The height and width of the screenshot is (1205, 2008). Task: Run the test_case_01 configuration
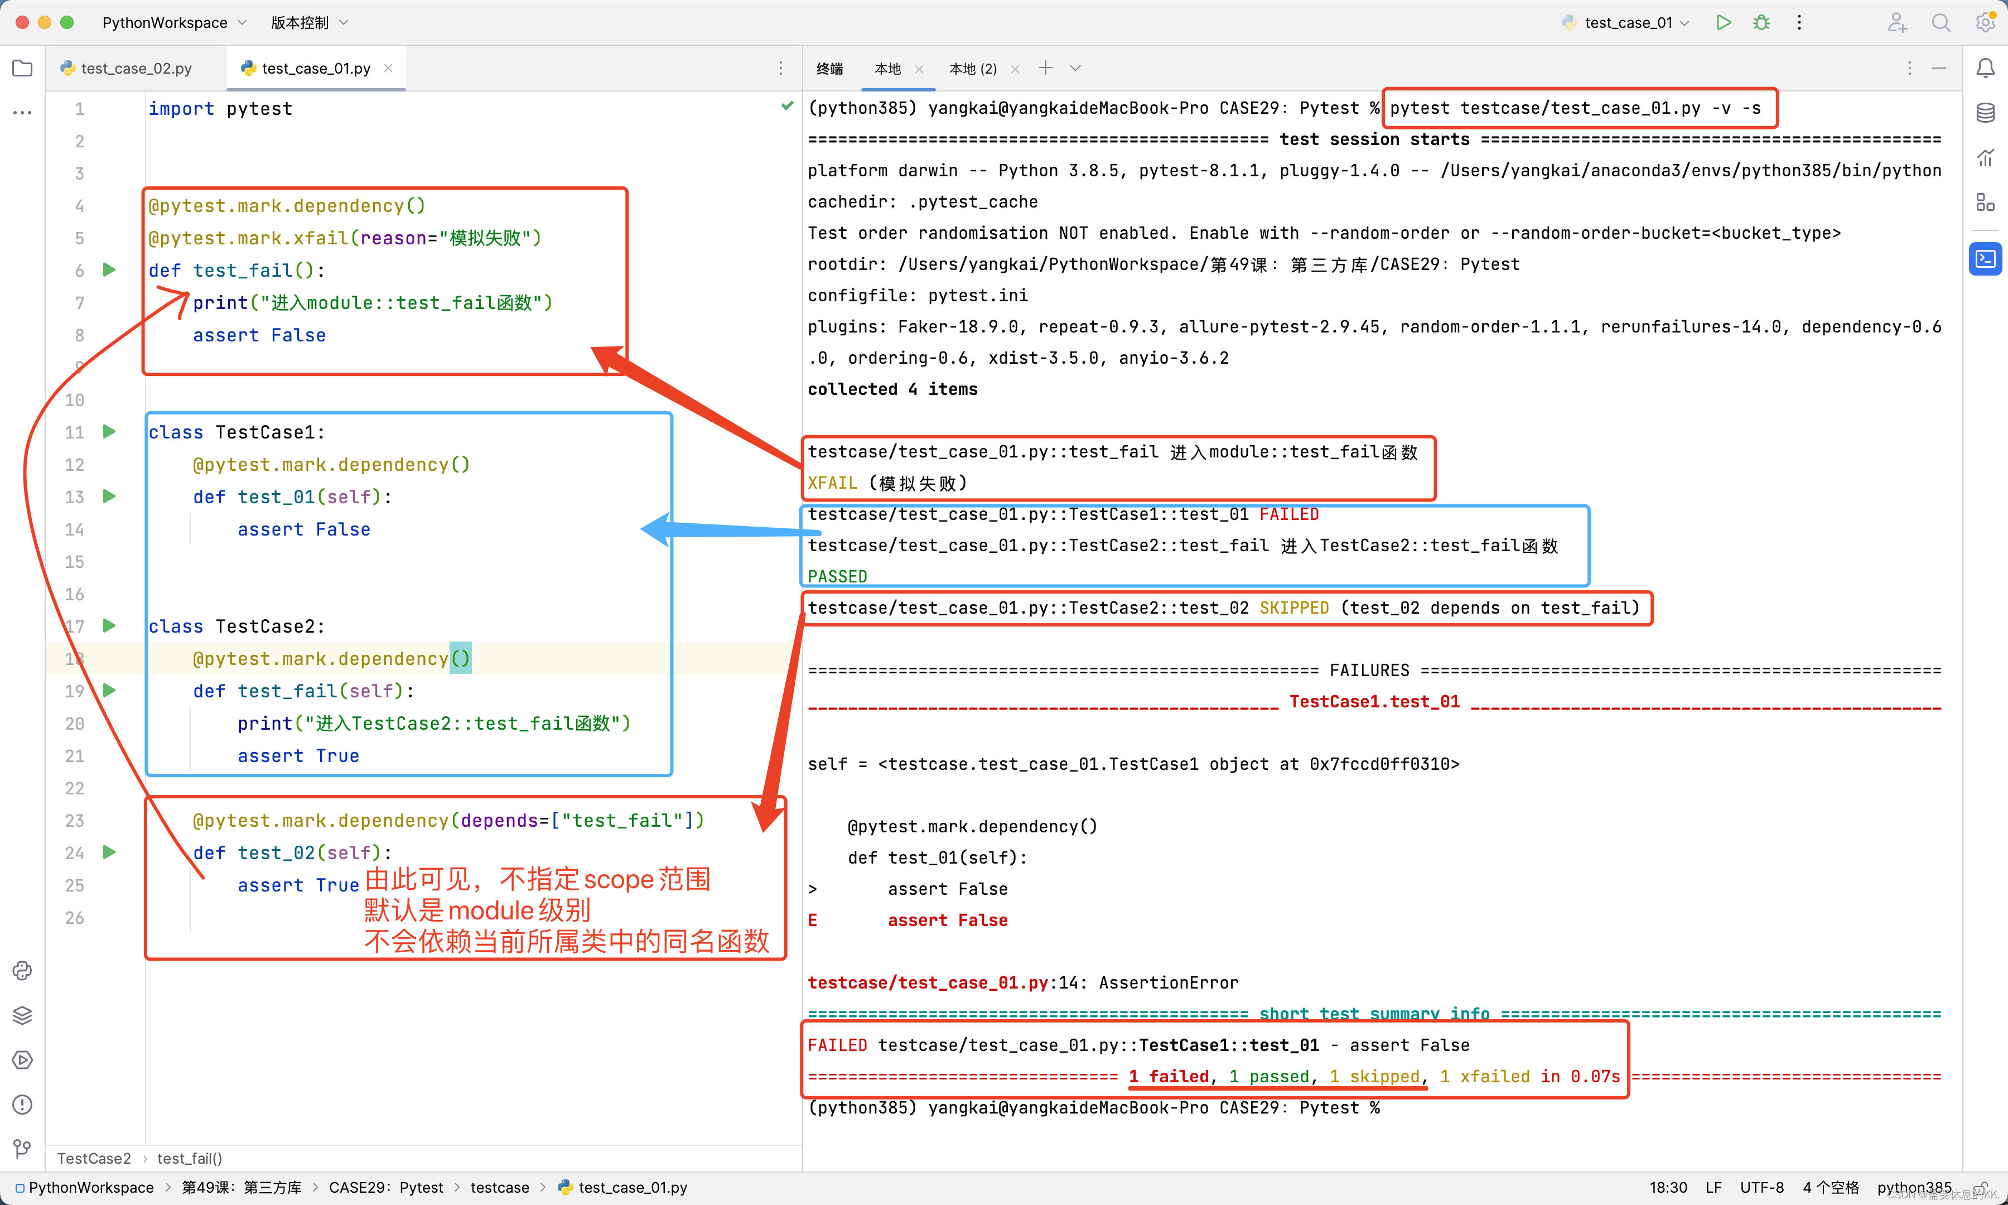pos(1723,23)
